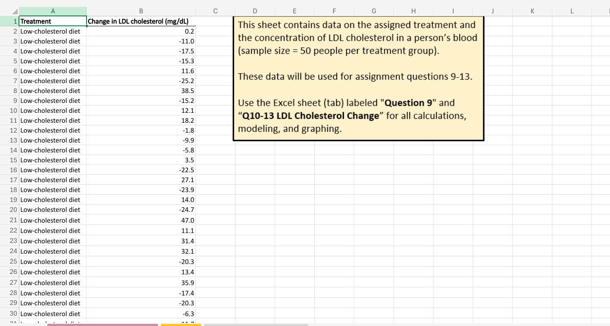Highlight the cell reading 3.5
The image size is (610, 326).
[141, 160]
